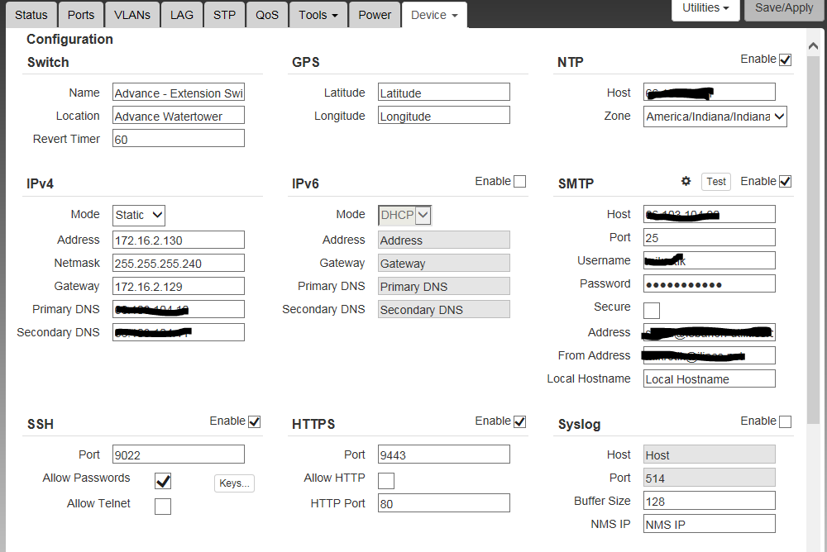The width and height of the screenshot is (827, 552).
Task: Check the Allow HTTP checkbox
Action: [x=386, y=481]
